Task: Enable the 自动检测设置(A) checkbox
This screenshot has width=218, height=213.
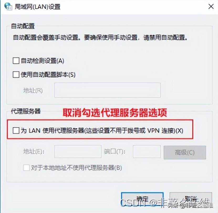Action: (16, 61)
